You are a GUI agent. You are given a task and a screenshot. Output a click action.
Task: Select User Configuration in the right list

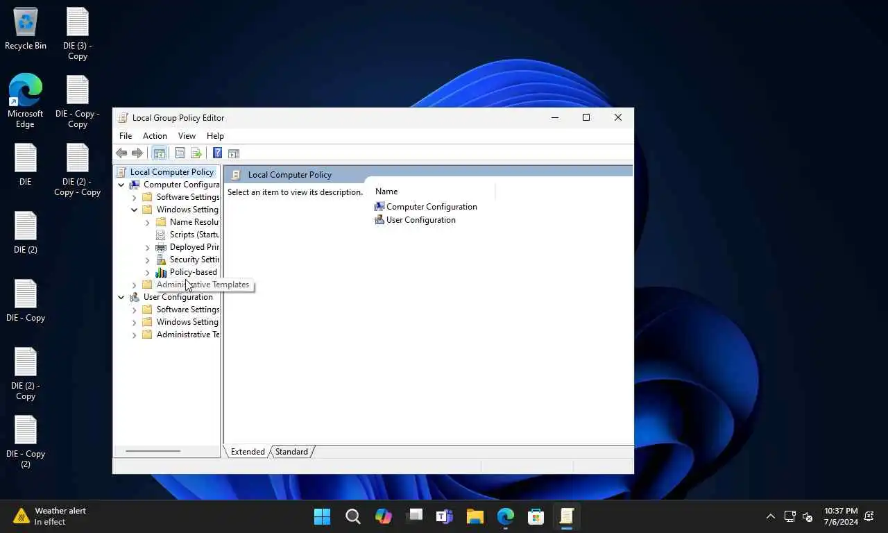[415, 220]
